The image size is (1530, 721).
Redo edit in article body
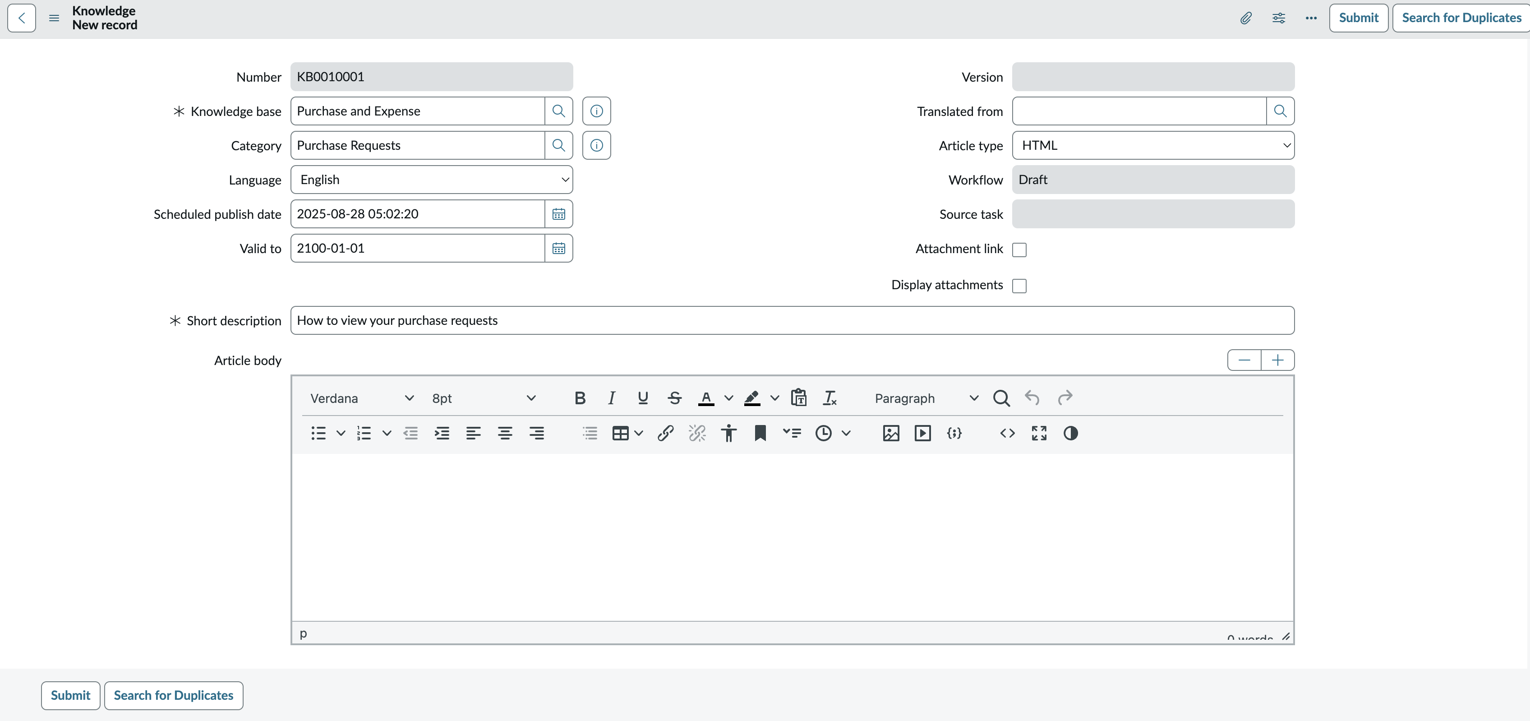click(1065, 398)
